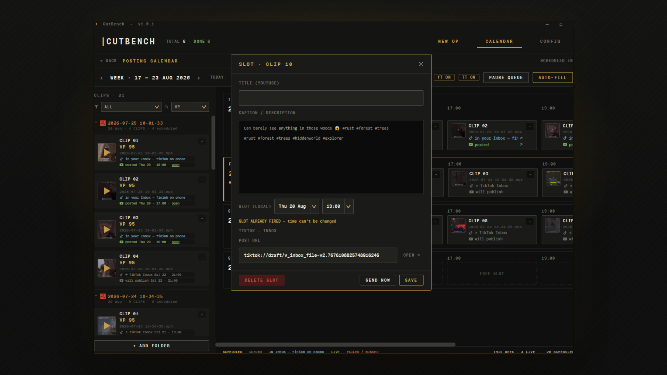The width and height of the screenshot is (667, 375).
Task: Click the TikTok icon under sidebar CLIP 01
Action: tap(122, 159)
